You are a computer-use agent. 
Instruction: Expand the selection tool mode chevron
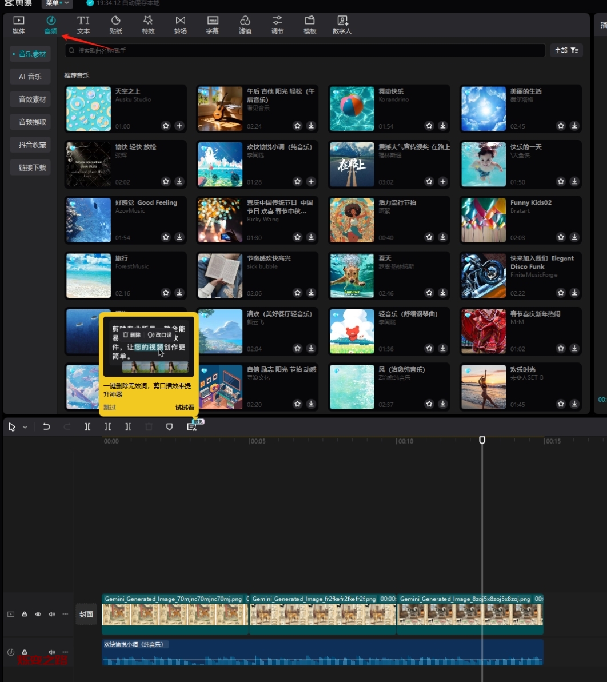25,428
